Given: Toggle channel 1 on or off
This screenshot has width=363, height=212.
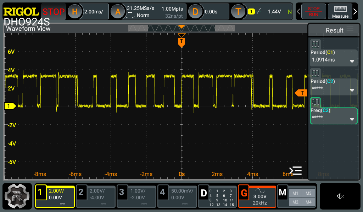Looking at the screenshot, I should tap(40, 192).
